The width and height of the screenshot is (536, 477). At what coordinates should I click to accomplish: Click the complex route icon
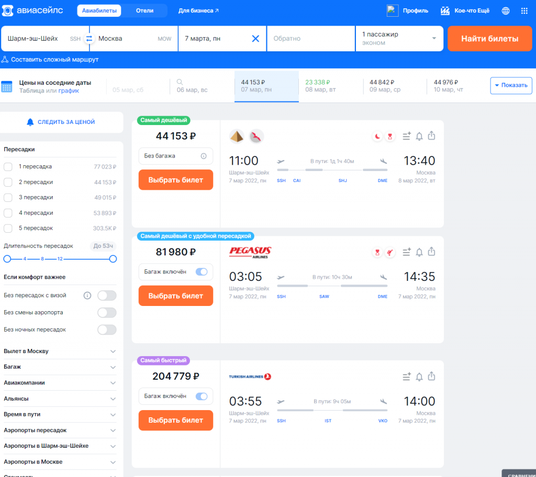(5, 60)
